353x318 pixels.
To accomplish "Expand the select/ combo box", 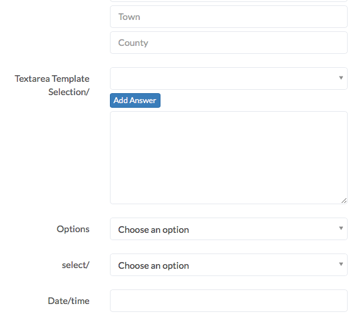I will pyautogui.click(x=228, y=265).
